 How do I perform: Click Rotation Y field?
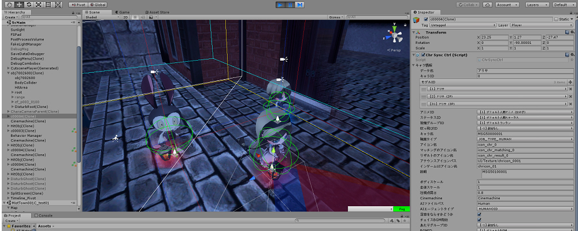527,43
